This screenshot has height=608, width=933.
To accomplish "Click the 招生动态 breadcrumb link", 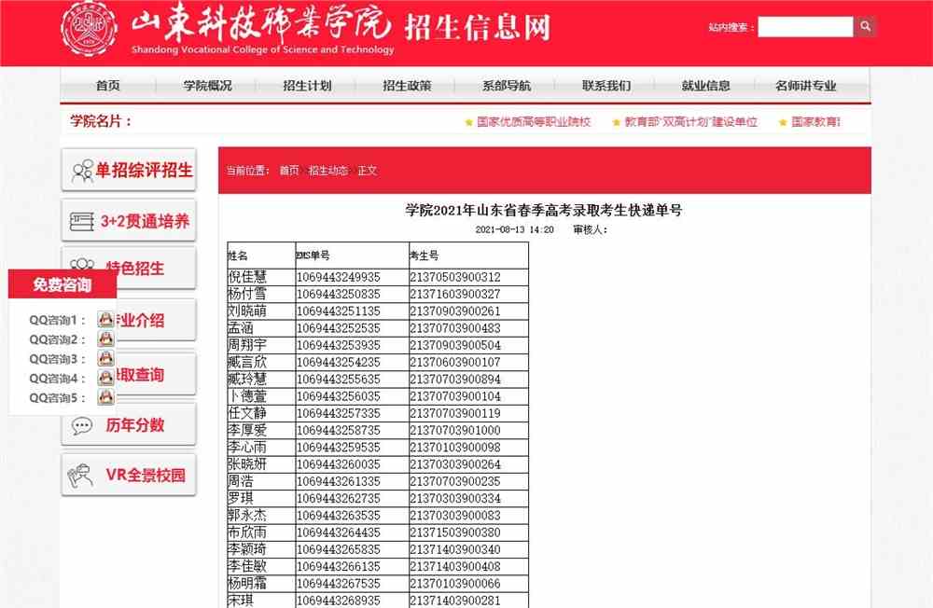I will (327, 171).
